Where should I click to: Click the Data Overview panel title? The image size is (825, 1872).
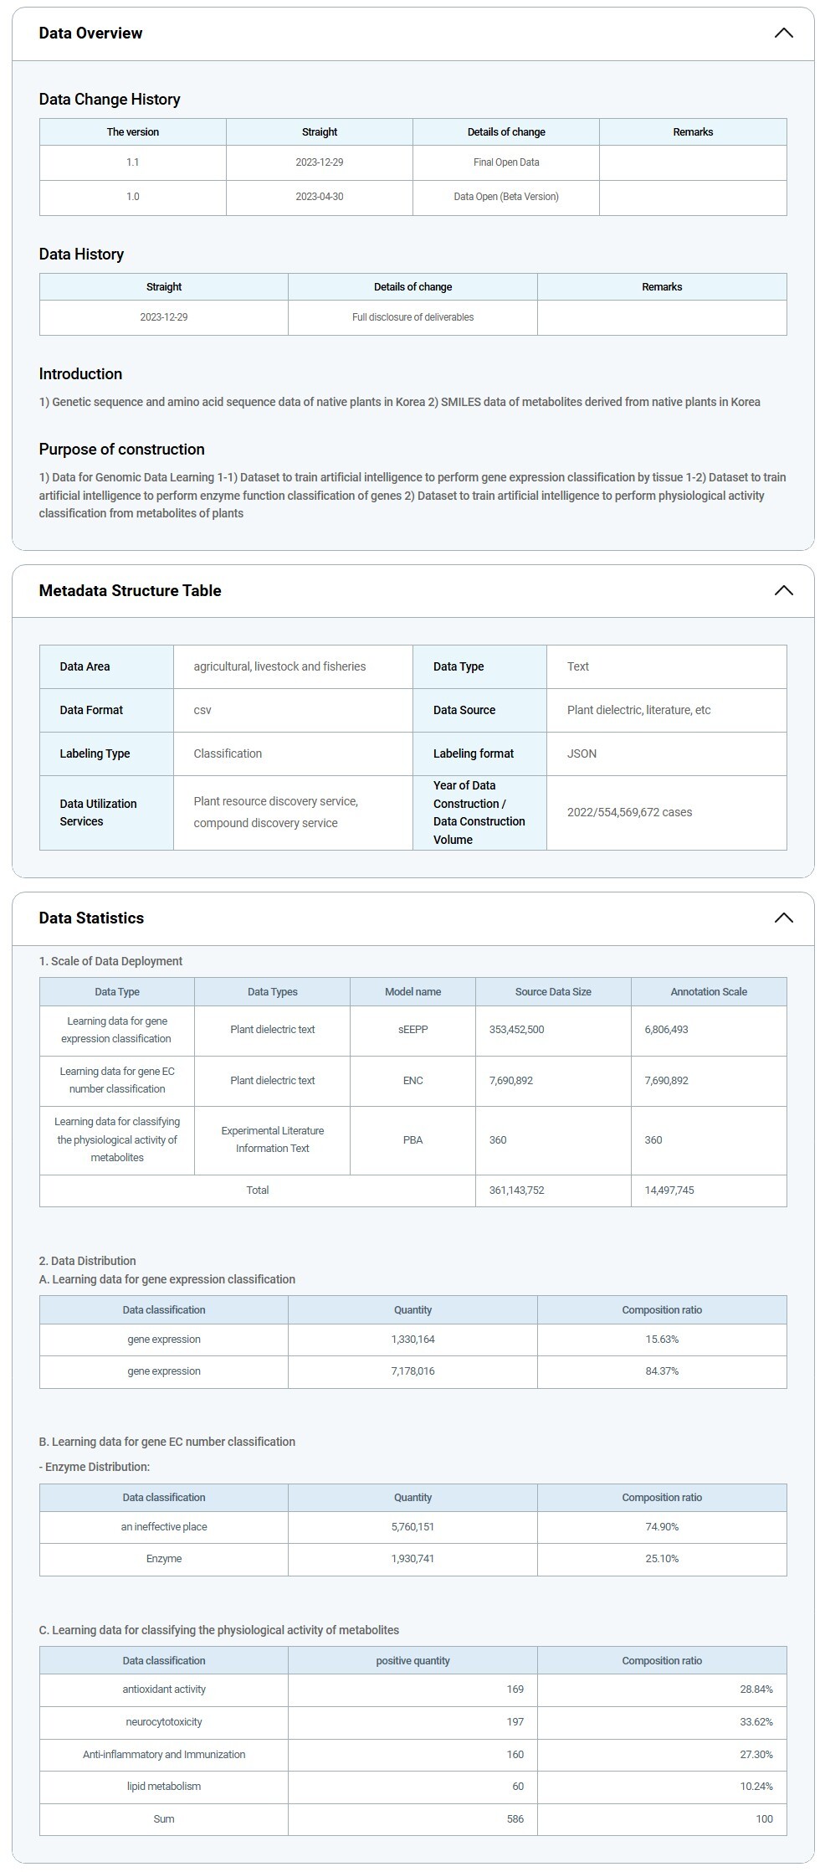coord(90,33)
